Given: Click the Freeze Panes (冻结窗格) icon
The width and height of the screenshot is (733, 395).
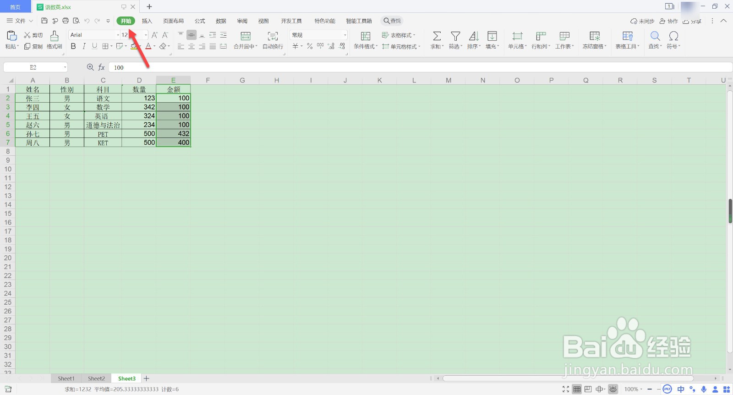Looking at the screenshot, I should [595, 36].
